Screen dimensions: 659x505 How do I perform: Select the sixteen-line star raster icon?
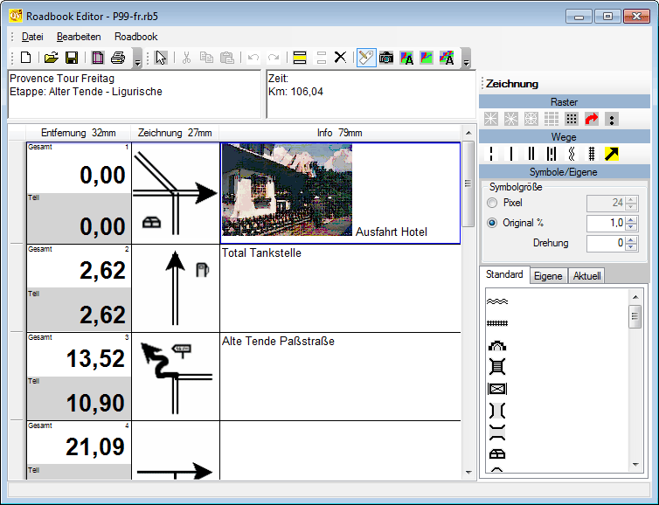coord(511,119)
